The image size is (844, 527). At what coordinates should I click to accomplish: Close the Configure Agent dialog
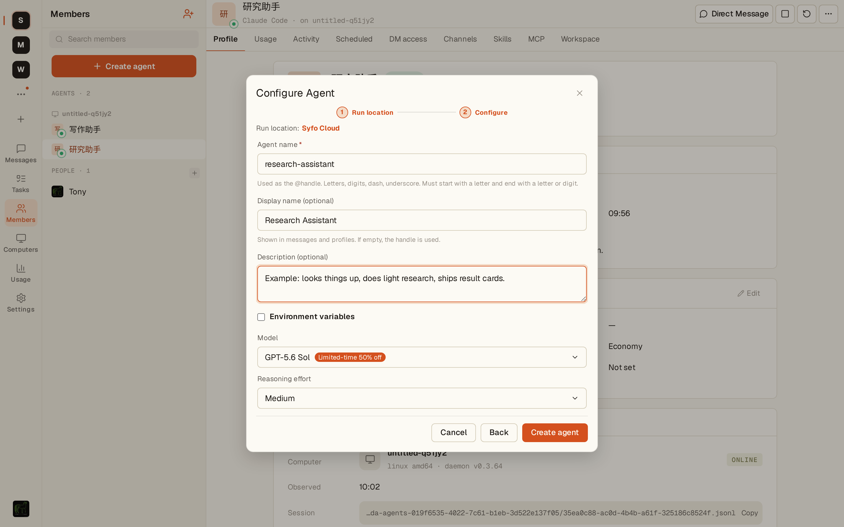[x=580, y=93]
